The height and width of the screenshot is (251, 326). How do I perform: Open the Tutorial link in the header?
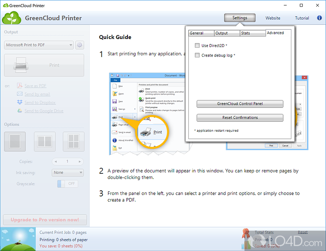click(302, 18)
